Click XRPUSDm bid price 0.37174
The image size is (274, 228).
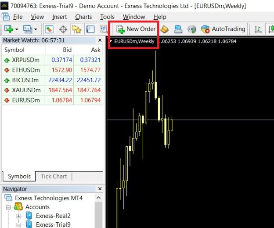coord(61,60)
